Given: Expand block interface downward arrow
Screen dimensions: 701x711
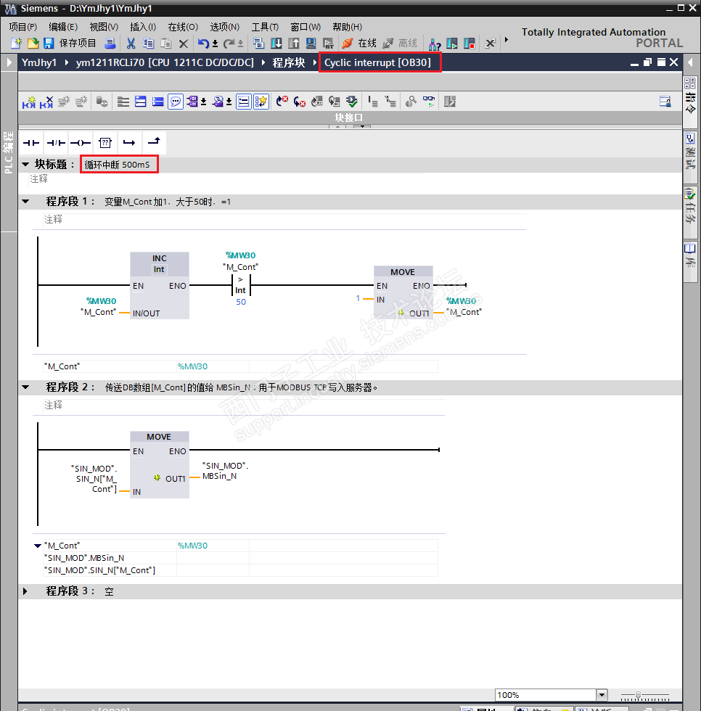Looking at the screenshot, I should coord(362,126).
